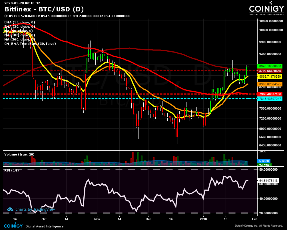
Task: Select the 'Bitfinex - BTC/USD (D)' chart title
Action: point(44,9)
